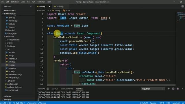The image size is (185, 104).
Task: Open the Run menu
Action: click(x=34, y=2)
